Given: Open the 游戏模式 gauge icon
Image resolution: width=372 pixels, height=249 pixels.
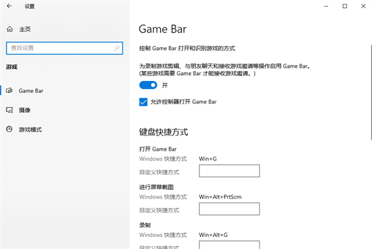Looking at the screenshot, I should coord(9,129).
